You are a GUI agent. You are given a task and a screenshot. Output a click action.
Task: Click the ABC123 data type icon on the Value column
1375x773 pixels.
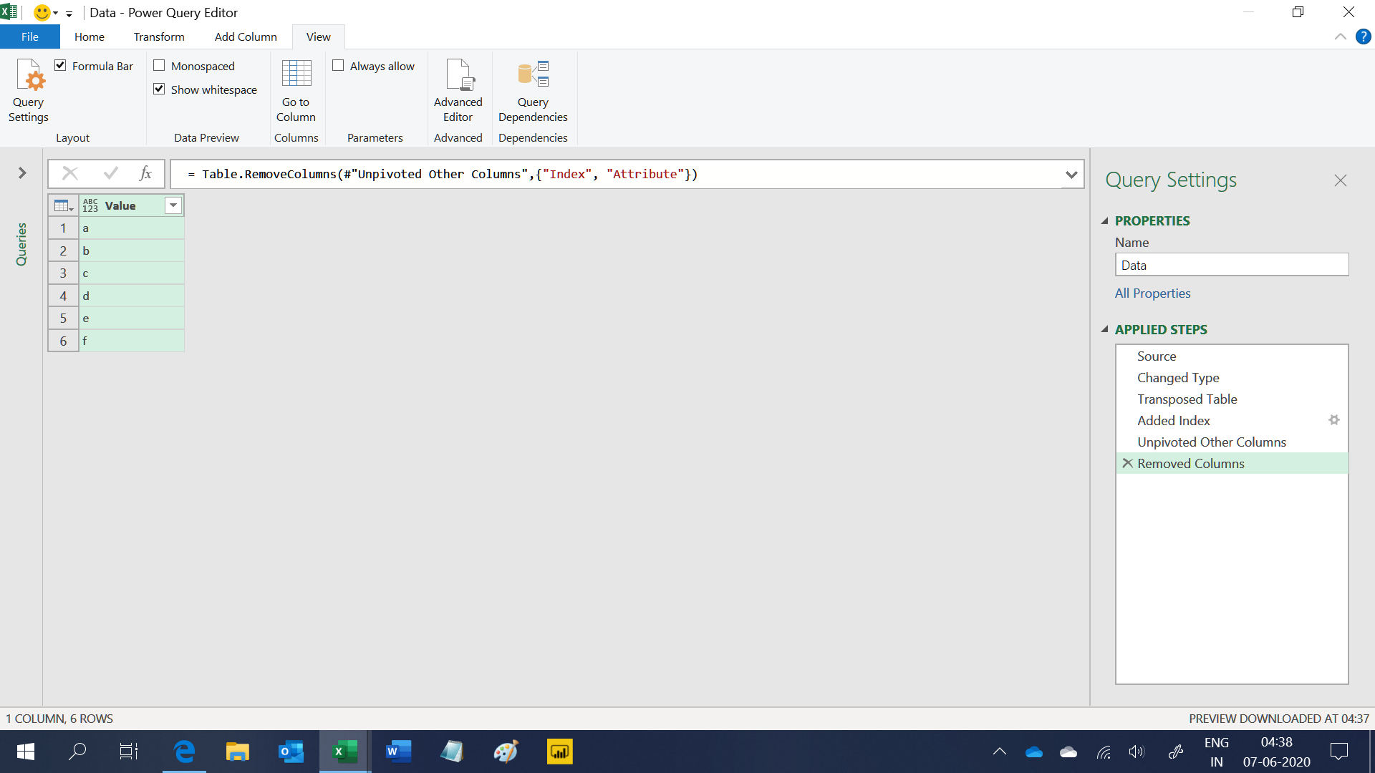tap(90, 206)
